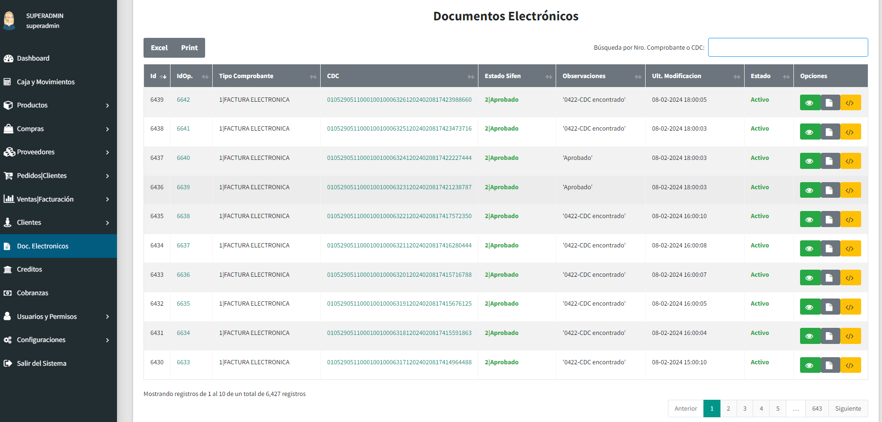Viewport: 882px width, 422px height.
Task: Go to the Cobranzas menu item
Action: (x=32, y=293)
